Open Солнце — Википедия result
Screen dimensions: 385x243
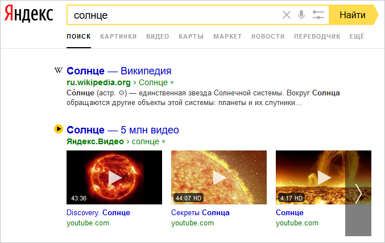[x=119, y=71]
